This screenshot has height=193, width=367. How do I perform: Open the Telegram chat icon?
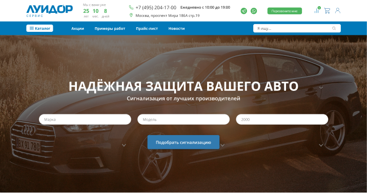(x=244, y=11)
